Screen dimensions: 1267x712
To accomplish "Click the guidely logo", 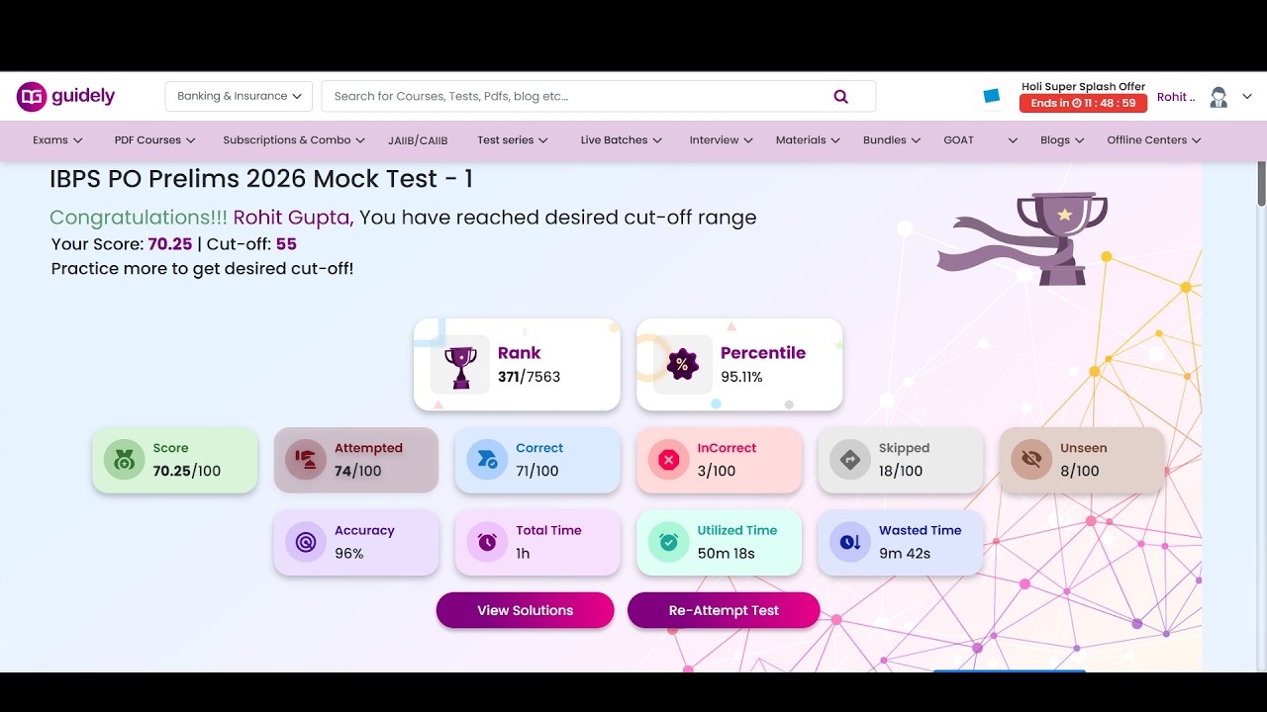I will point(65,96).
